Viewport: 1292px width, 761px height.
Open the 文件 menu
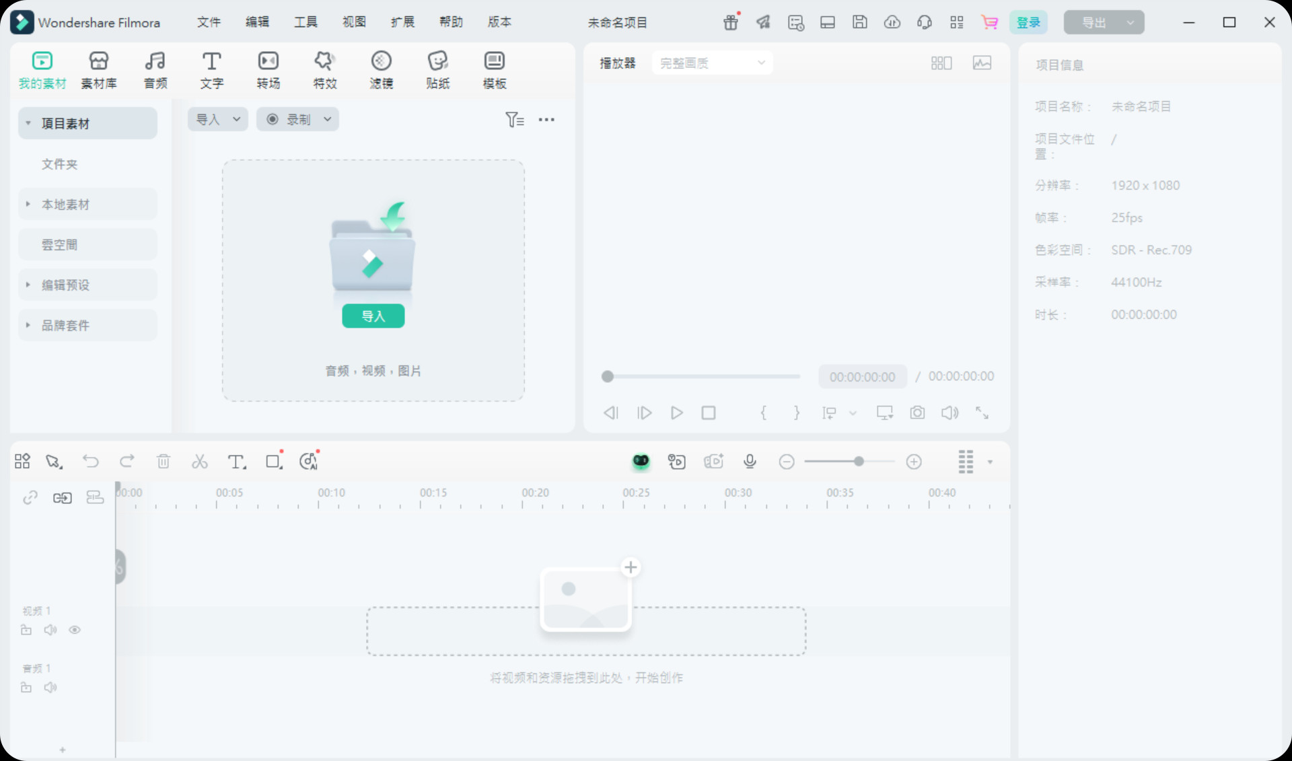[x=209, y=22]
